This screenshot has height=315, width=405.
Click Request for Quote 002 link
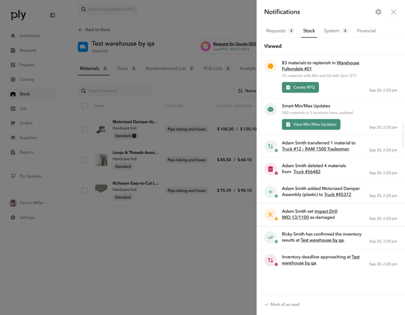[x=235, y=44]
